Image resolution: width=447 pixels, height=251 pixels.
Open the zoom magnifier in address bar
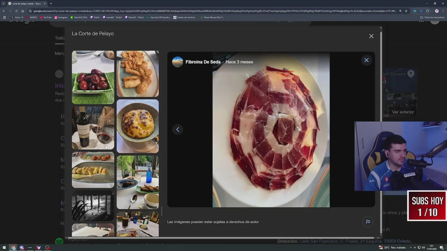[400, 11]
